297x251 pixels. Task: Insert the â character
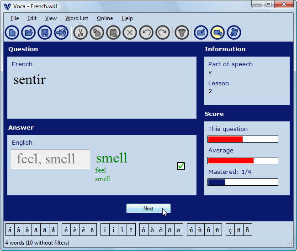[27, 230]
